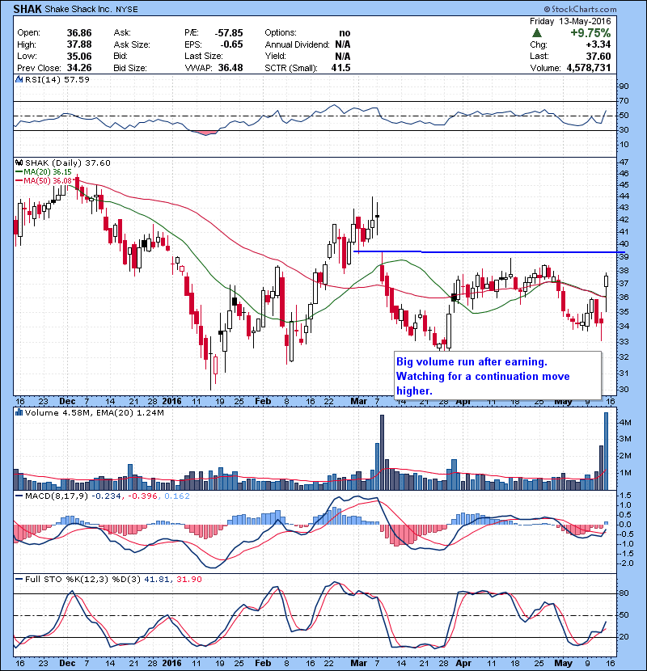The width and height of the screenshot is (647, 671).
Task: Click the Volume panel bar icon
Action: pos(19,412)
